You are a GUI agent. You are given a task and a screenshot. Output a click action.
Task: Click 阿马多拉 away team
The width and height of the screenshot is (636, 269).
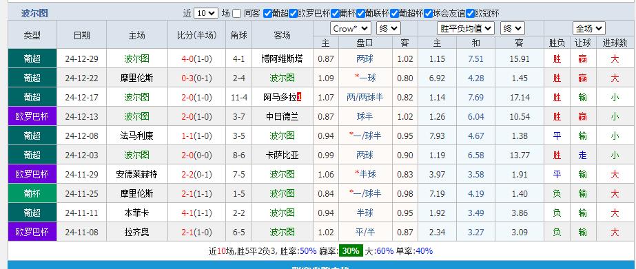pyautogui.click(x=280, y=97)
